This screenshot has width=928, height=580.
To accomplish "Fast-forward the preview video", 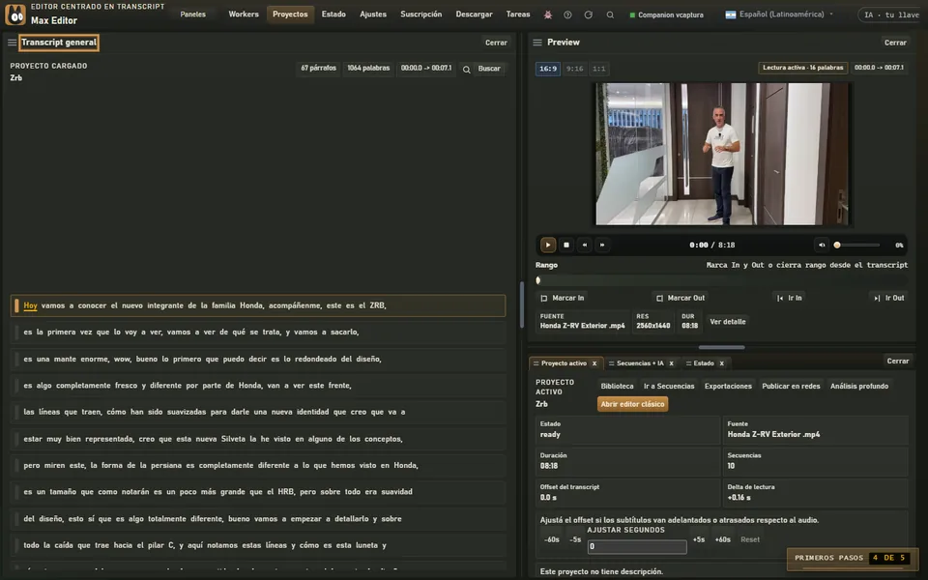I will [602, 245].
